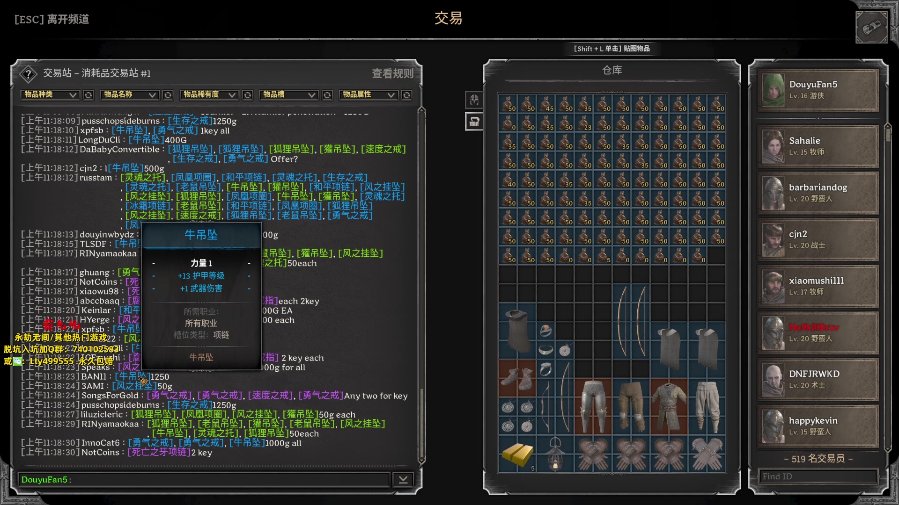Screen dimensions: 899x505
Task: Expand the 物品槽 dropdown
Action: click(x=289, y=95)
